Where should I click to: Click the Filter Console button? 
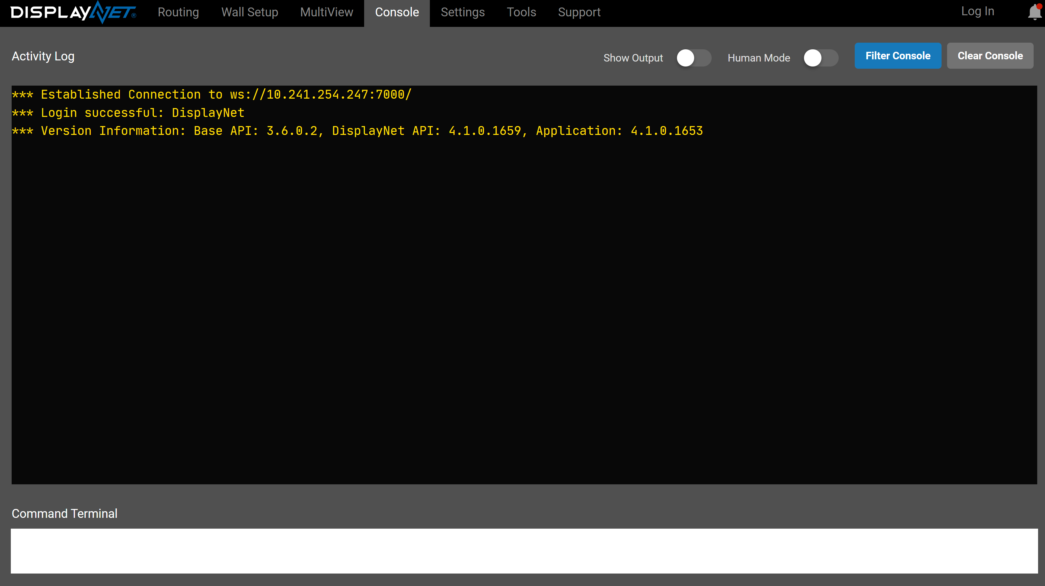pyautogui.click(x=898, y=55)
